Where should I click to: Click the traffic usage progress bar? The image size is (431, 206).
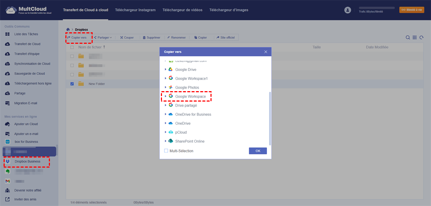point(377,8)
